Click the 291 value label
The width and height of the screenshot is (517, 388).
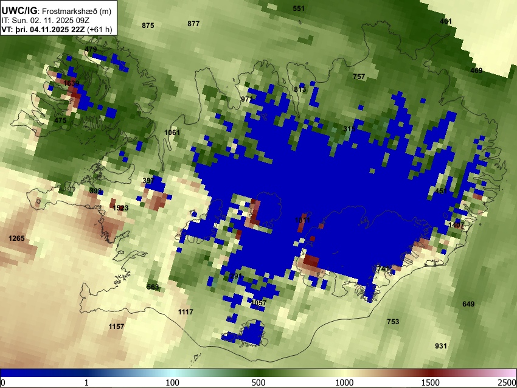coord(236,276)
